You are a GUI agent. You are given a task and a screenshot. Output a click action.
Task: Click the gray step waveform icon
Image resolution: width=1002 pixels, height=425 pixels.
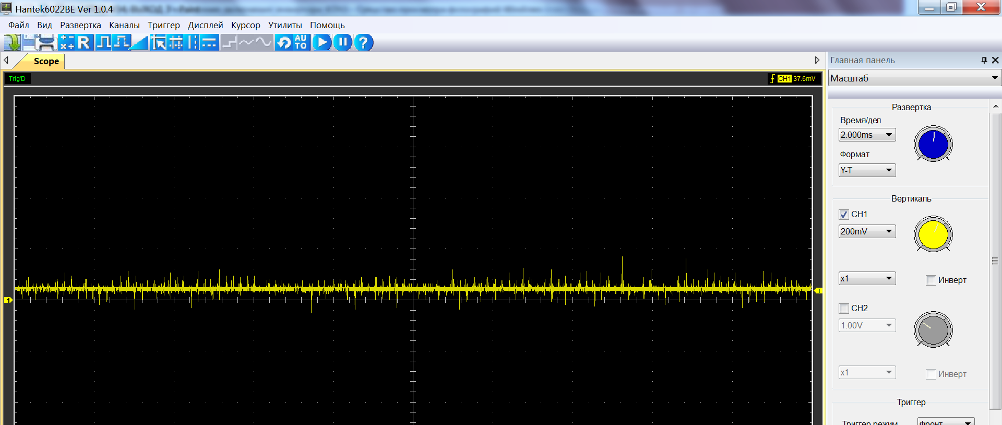(x=229, y=42)
